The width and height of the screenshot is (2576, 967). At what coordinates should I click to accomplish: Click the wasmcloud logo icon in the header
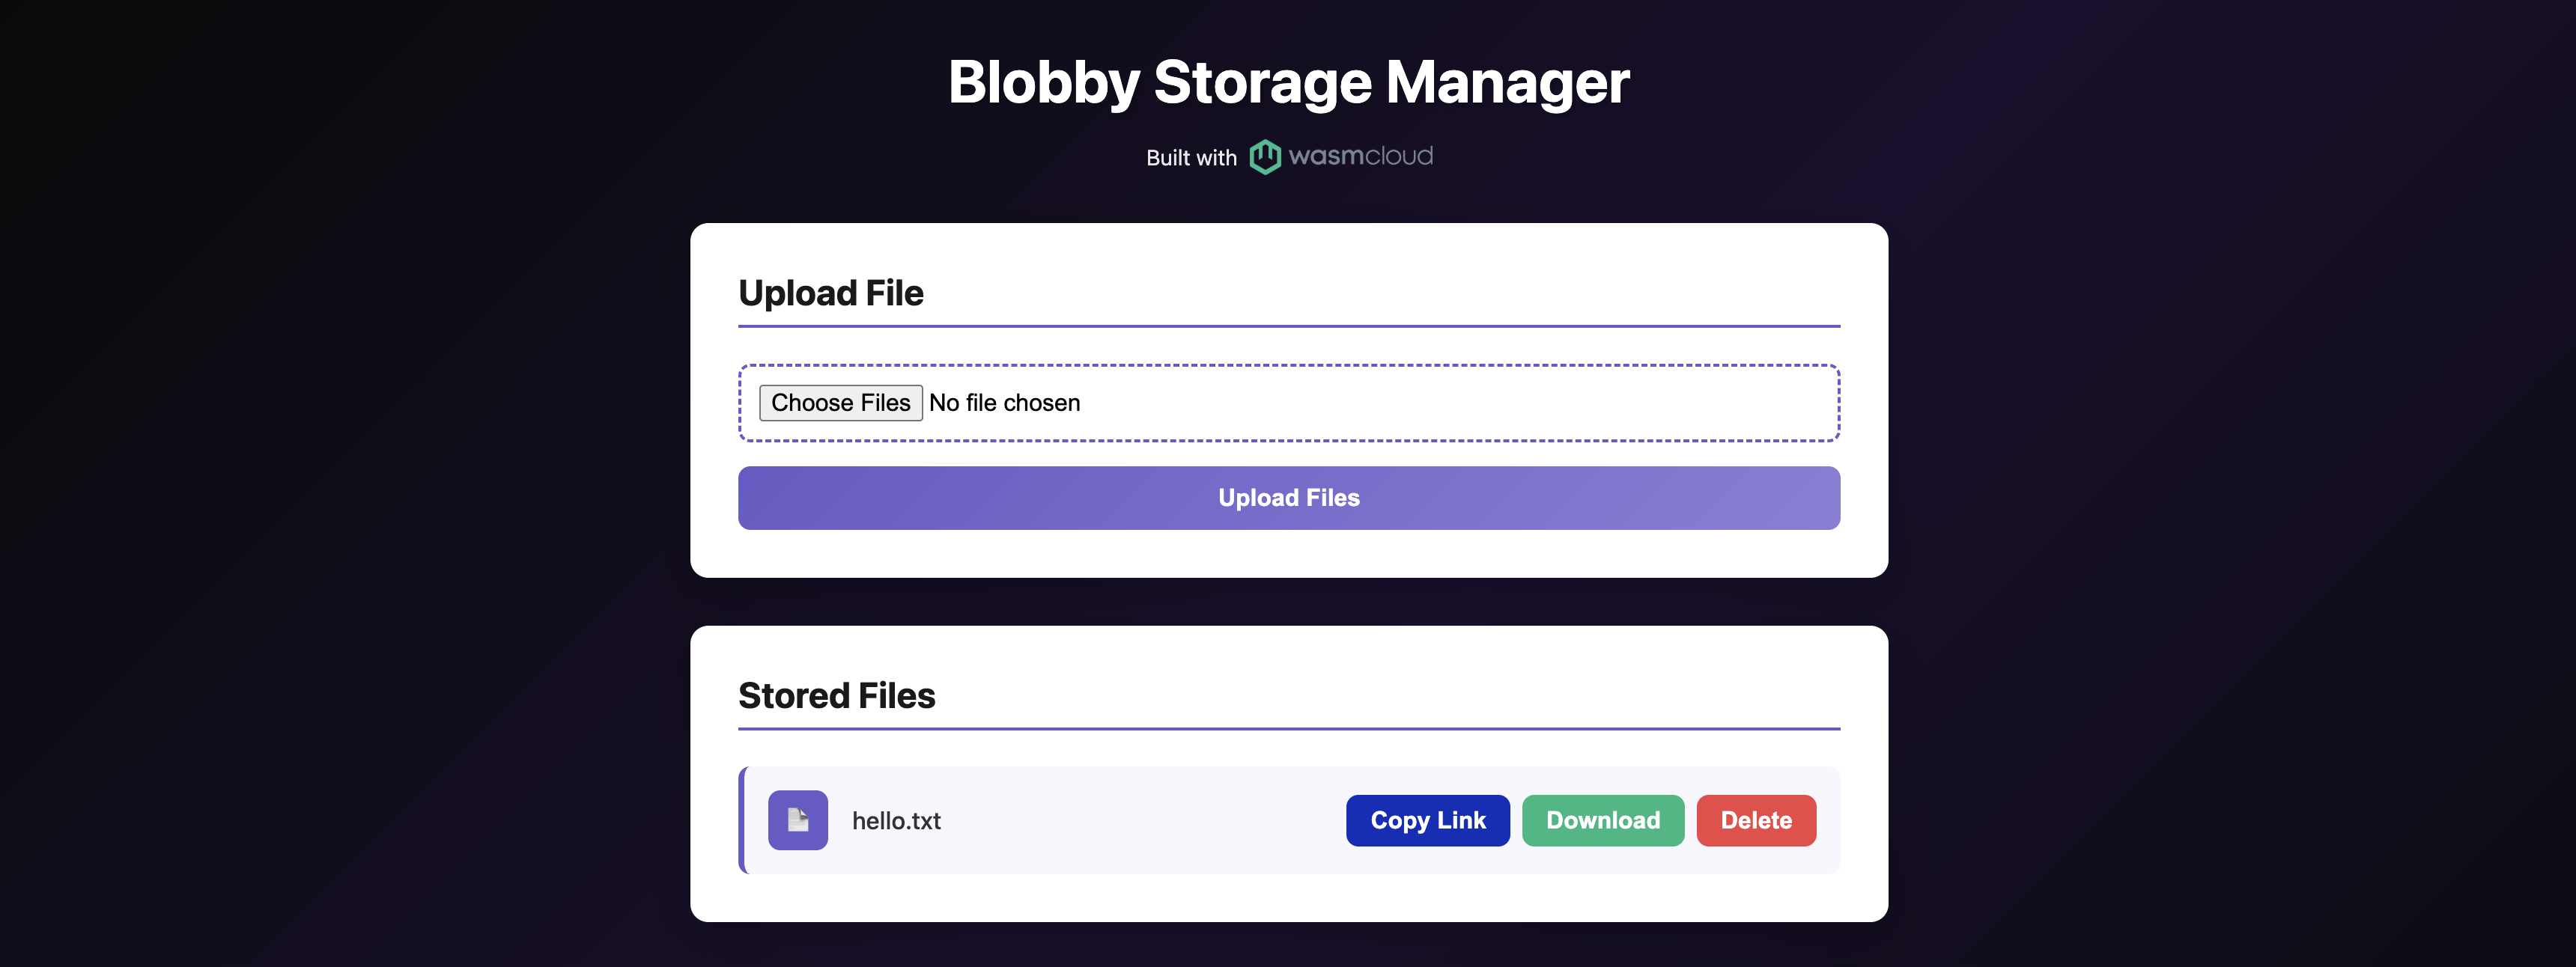click(1264, 156)
